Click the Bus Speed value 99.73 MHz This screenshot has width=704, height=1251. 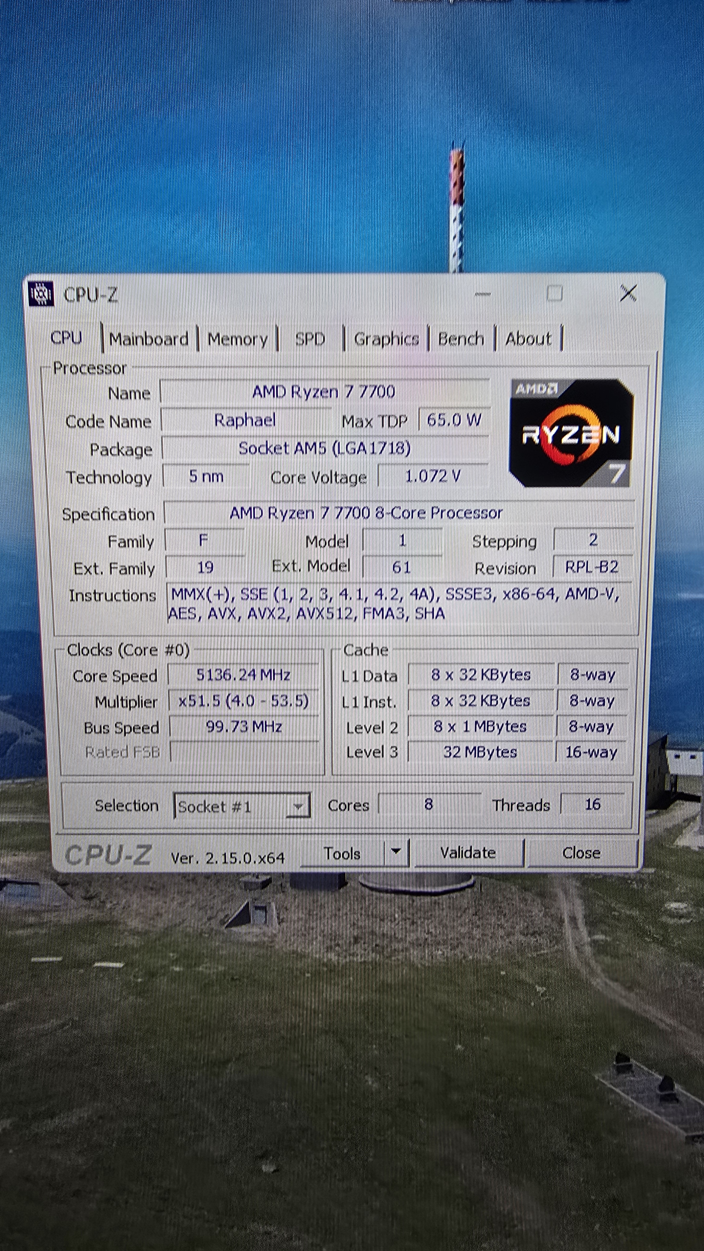click(x=244, y=727)
